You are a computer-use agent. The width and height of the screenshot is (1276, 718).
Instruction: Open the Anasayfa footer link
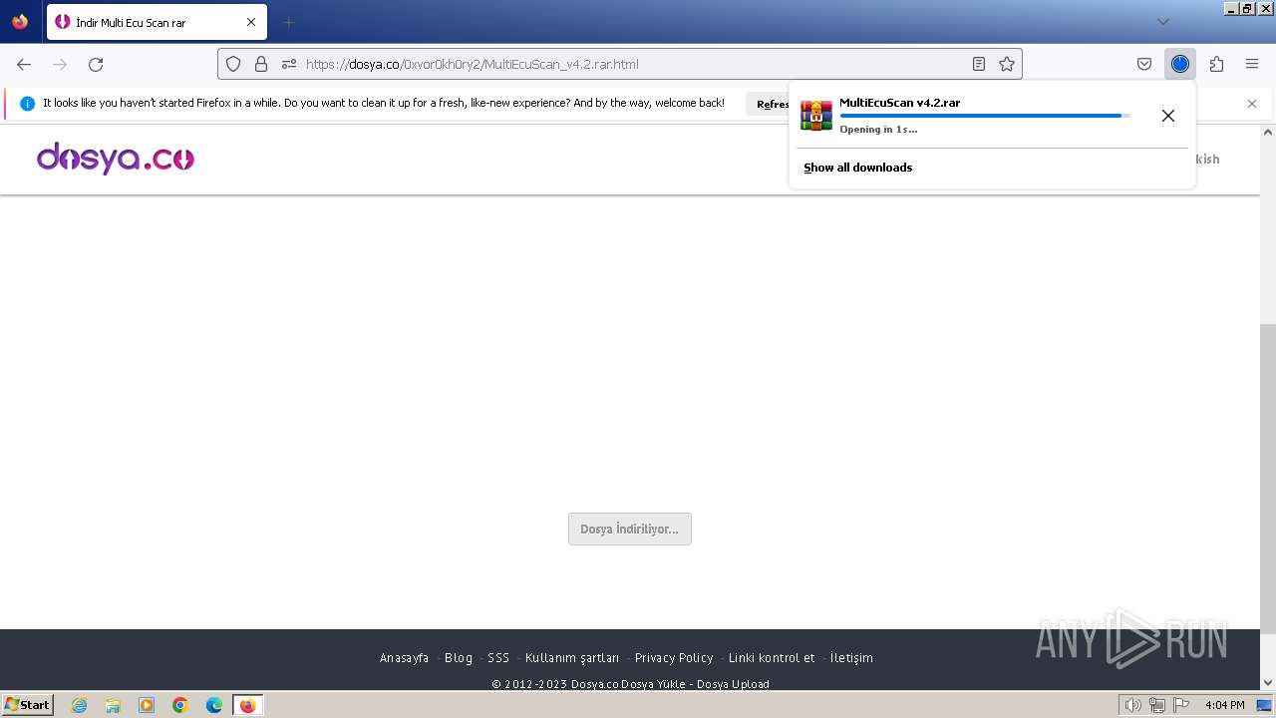point(404,658)
